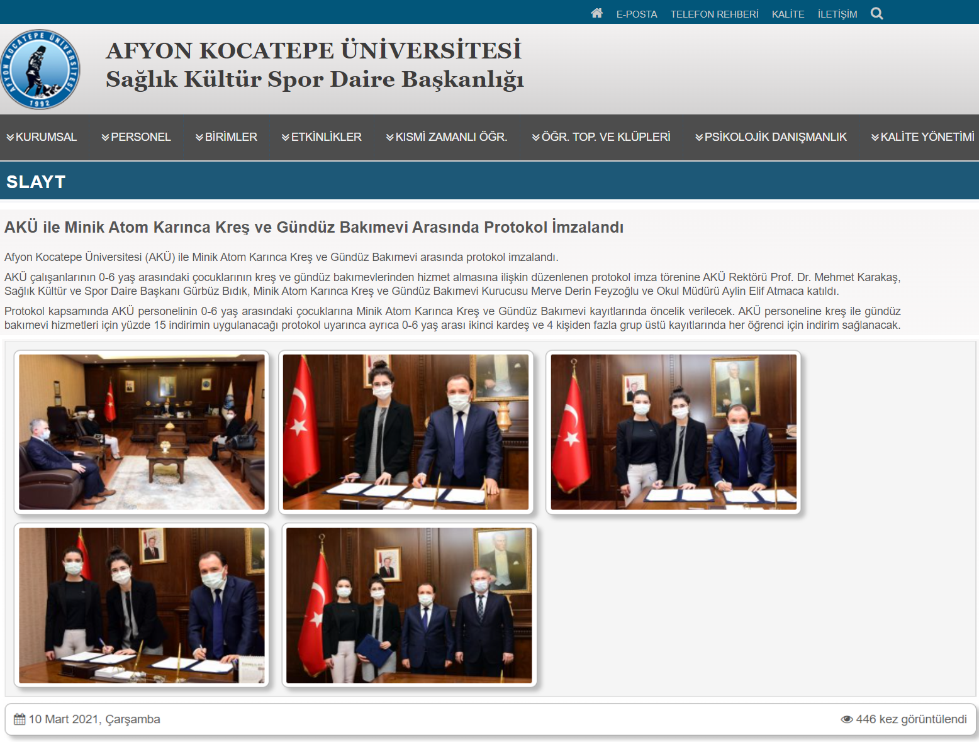Expand the KISMİ ZAMANLI ÖĞR. menu
Image resolution: width=979 pixels, height=742 pixels.
[447, 137]
